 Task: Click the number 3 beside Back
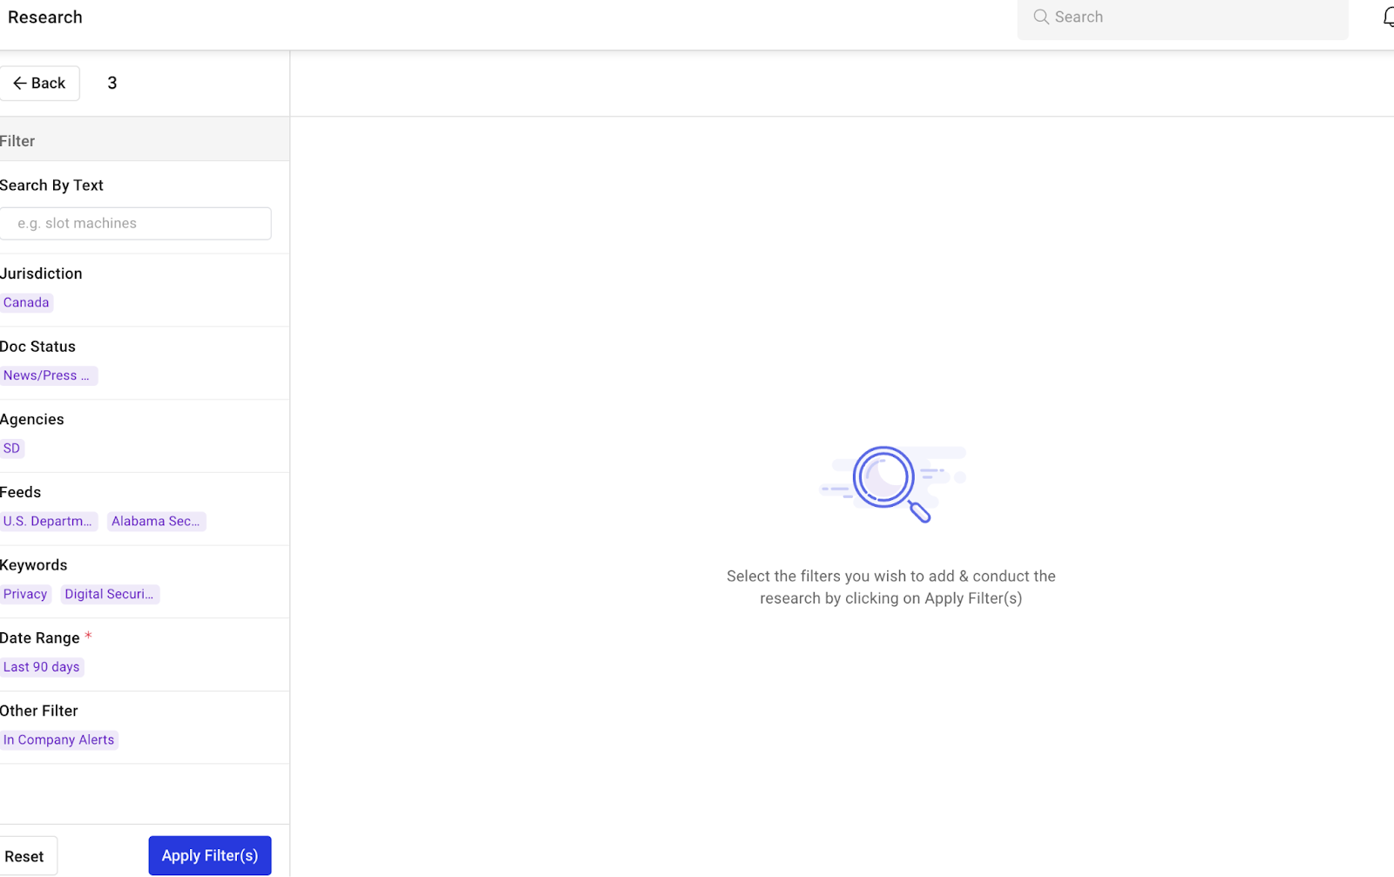[x=112, y=84]
